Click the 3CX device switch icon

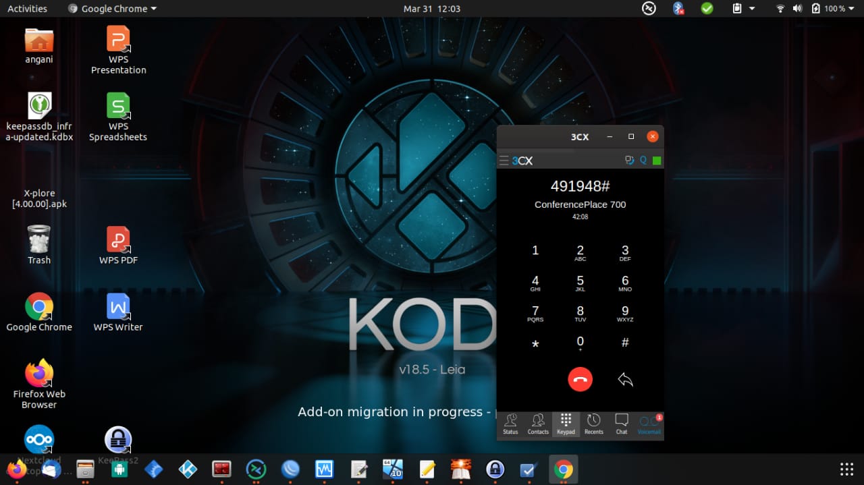(630, 161)
